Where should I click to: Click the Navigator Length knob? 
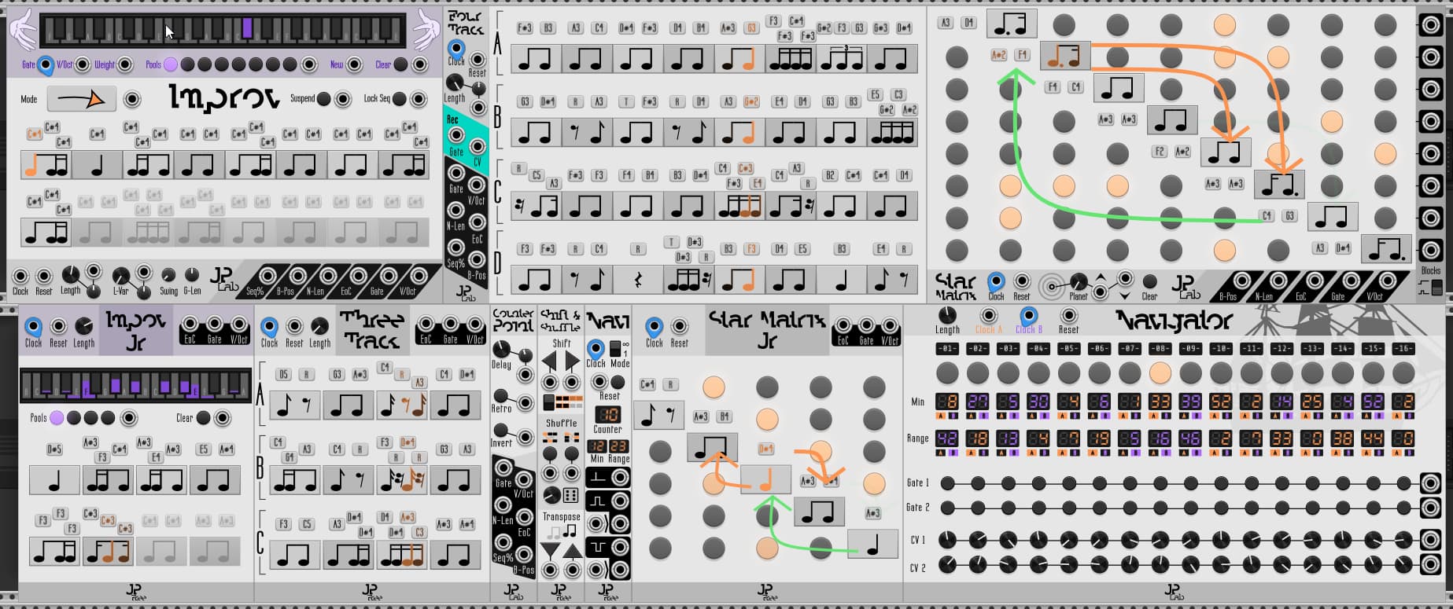pos(947,316)
